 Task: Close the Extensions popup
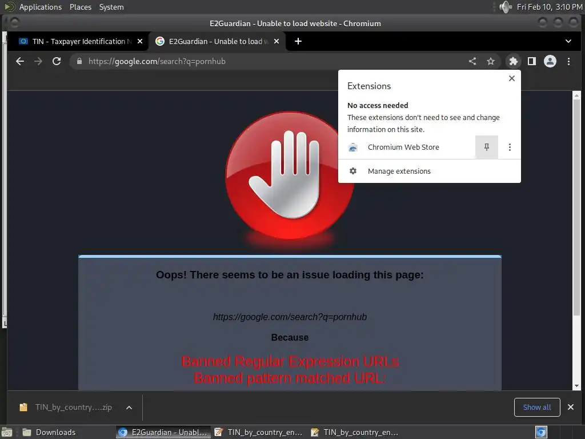coord(512,78)
